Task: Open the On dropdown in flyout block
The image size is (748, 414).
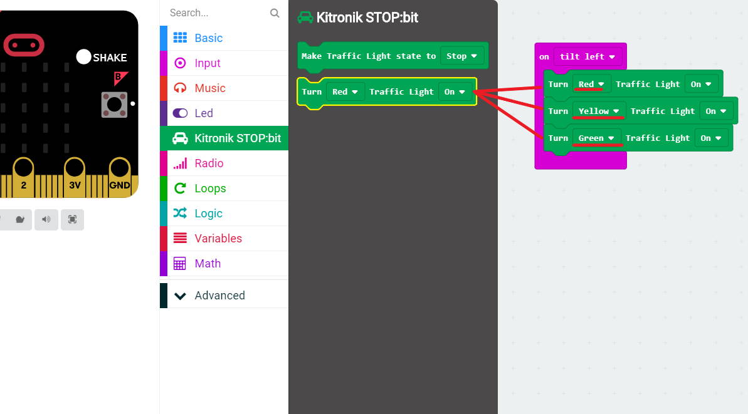Action: pyautogui.click(x=455, y=91)
